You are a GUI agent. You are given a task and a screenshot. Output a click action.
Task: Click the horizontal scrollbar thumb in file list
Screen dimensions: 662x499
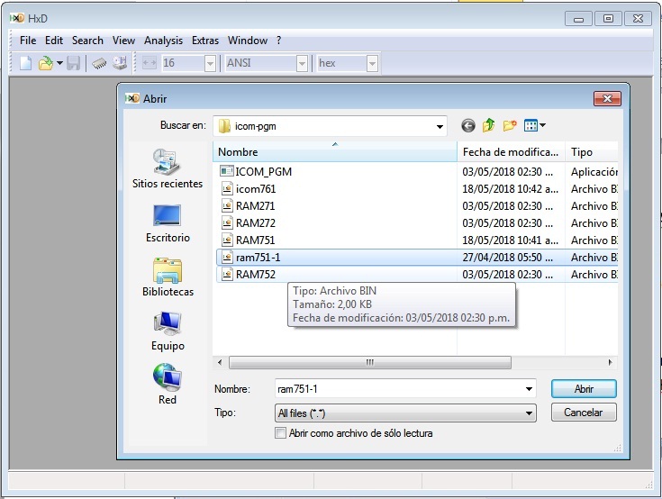point(370,363)
